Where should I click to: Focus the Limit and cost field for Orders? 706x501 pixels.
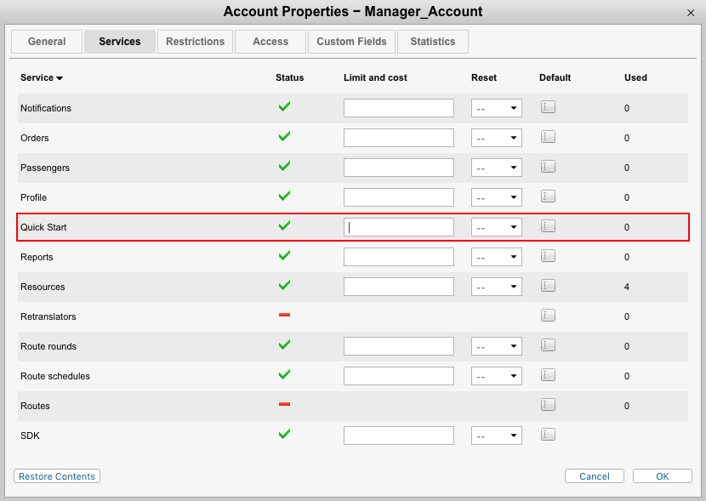[x=398, y=138]
